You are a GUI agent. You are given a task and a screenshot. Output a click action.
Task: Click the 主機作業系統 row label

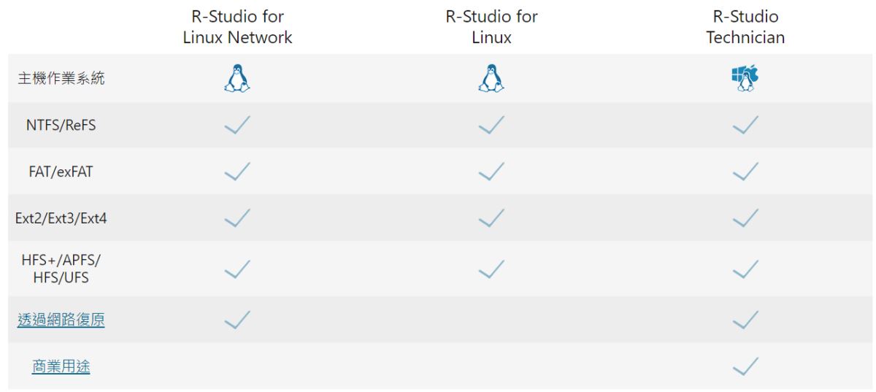[61, 79]
